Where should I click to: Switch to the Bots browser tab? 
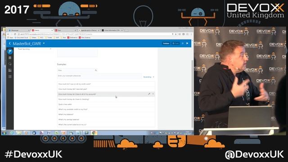point(65,30)
